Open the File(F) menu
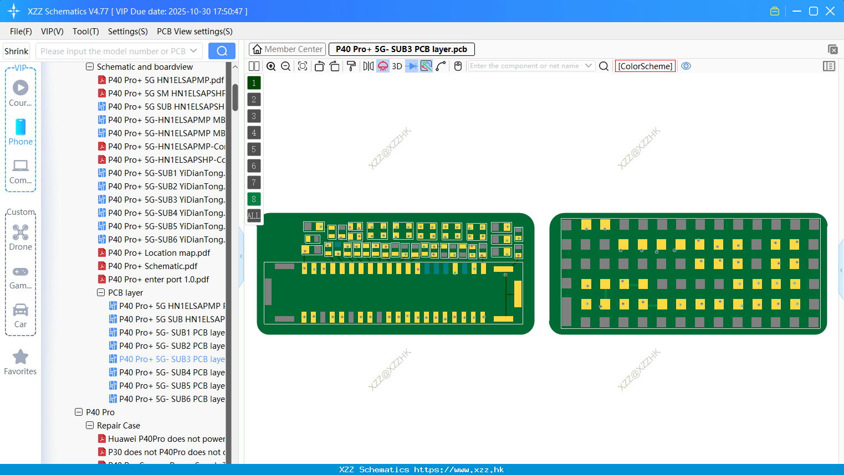Viewport: 844px width, 475px height. click(21, 32)
